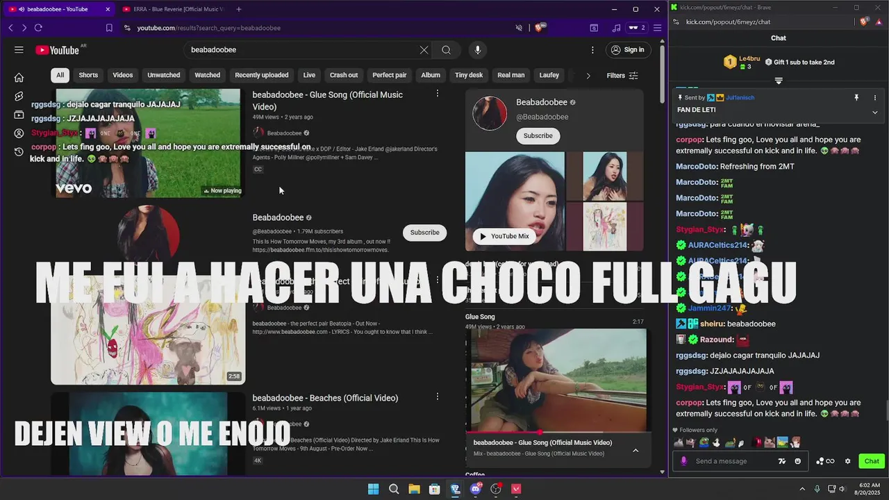This screenshot has height=500, width=889.
Task: Open the perfect pair drawing thumbnail
Action: [x=147, y=331]
